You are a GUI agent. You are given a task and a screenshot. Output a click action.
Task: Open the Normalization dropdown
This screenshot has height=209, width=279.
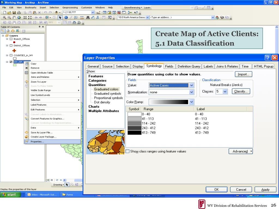(192, 92)
